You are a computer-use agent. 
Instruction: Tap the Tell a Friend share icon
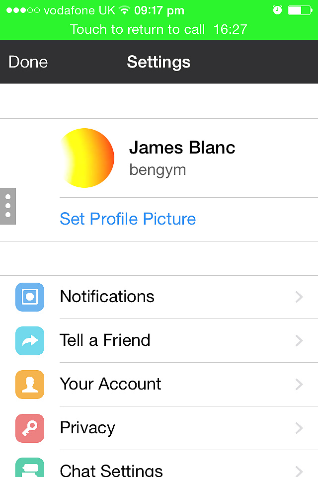(30, 341)
